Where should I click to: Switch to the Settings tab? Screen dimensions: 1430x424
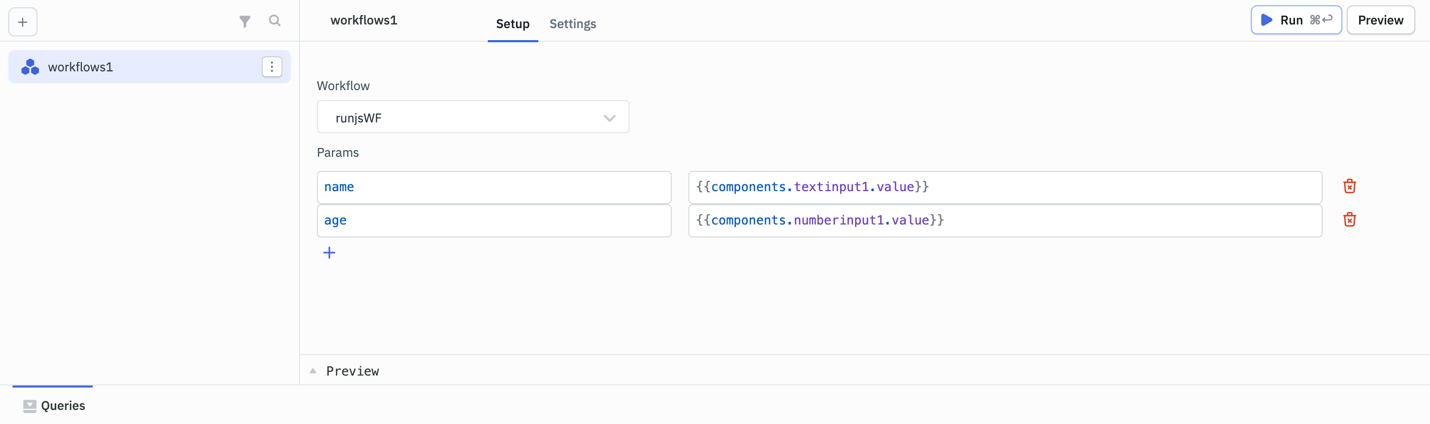tap(572, 24)
